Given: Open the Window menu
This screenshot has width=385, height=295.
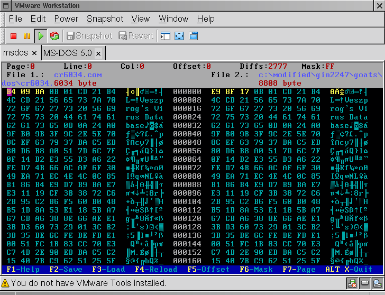Looking at the screenshot, I should pyautogui.click(x=173, y=19).
